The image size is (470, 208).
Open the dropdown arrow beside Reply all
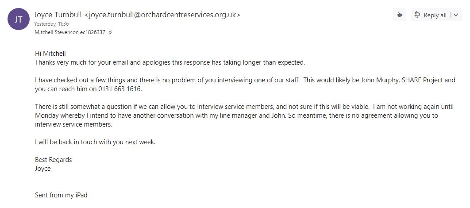click(x=456, y=15)
